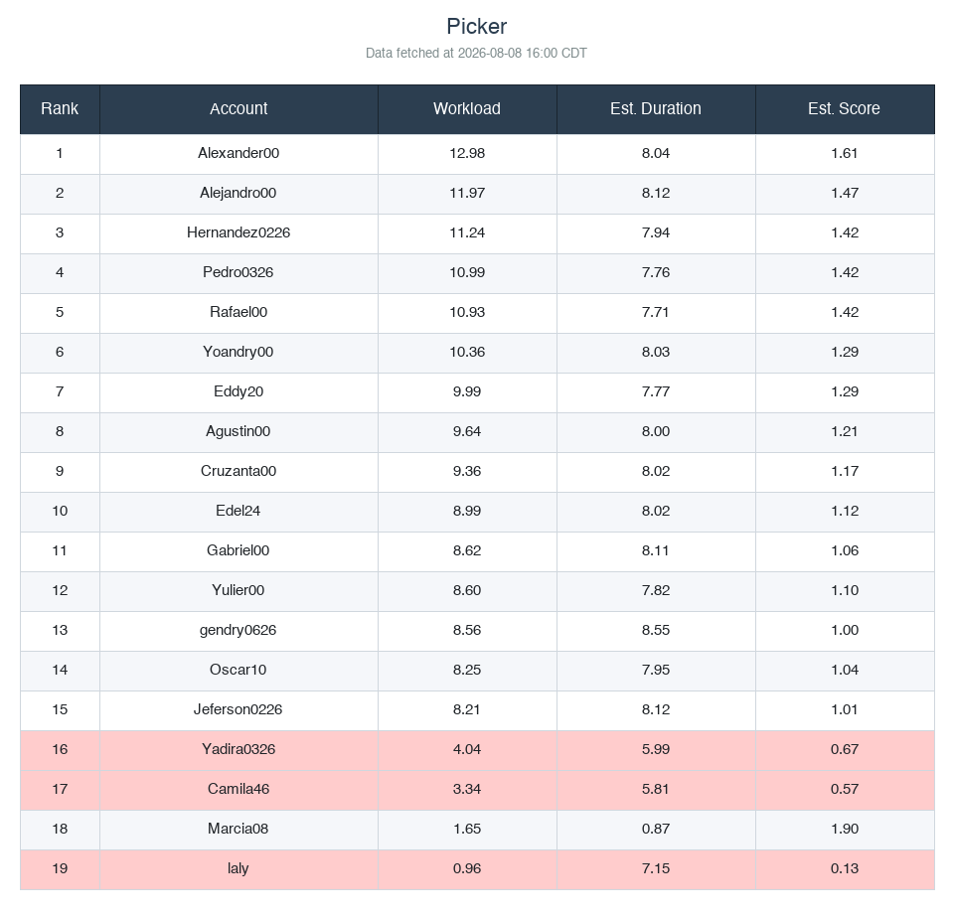Select workload value 12.98
954x919 pixels.
click(x=467, y=153)
